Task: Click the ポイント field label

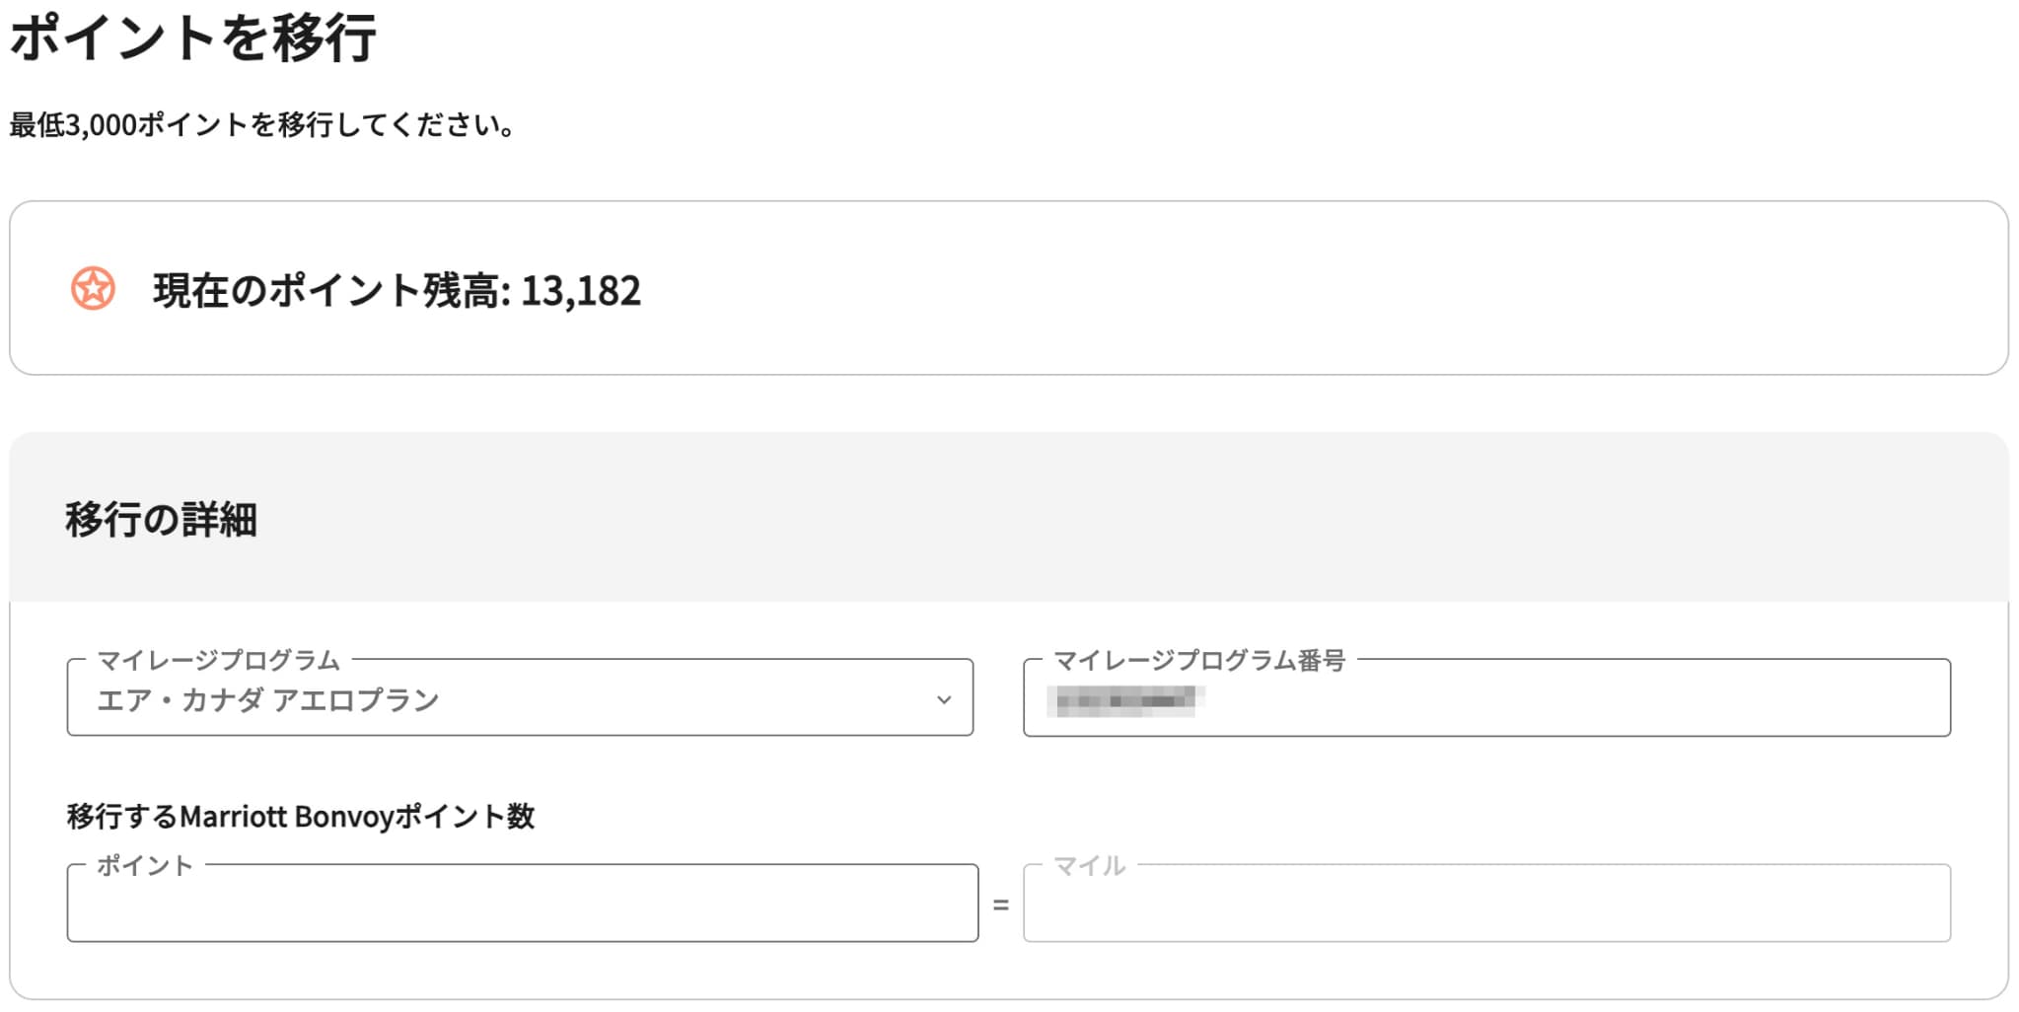Action: (x=145, y=865)
